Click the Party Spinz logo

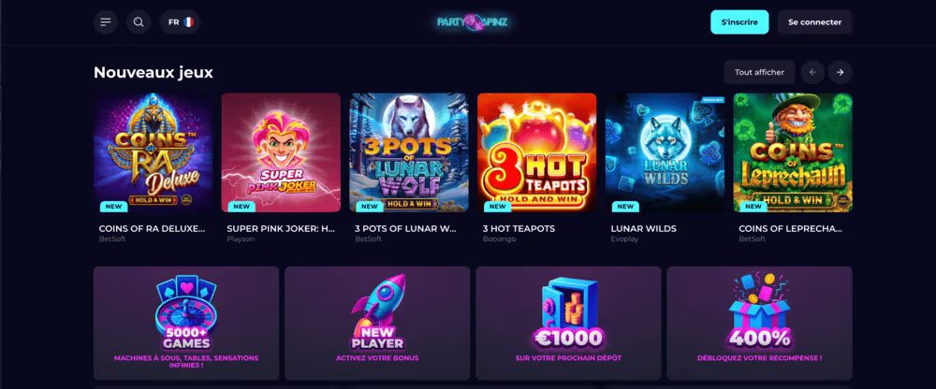pos(472,22)
